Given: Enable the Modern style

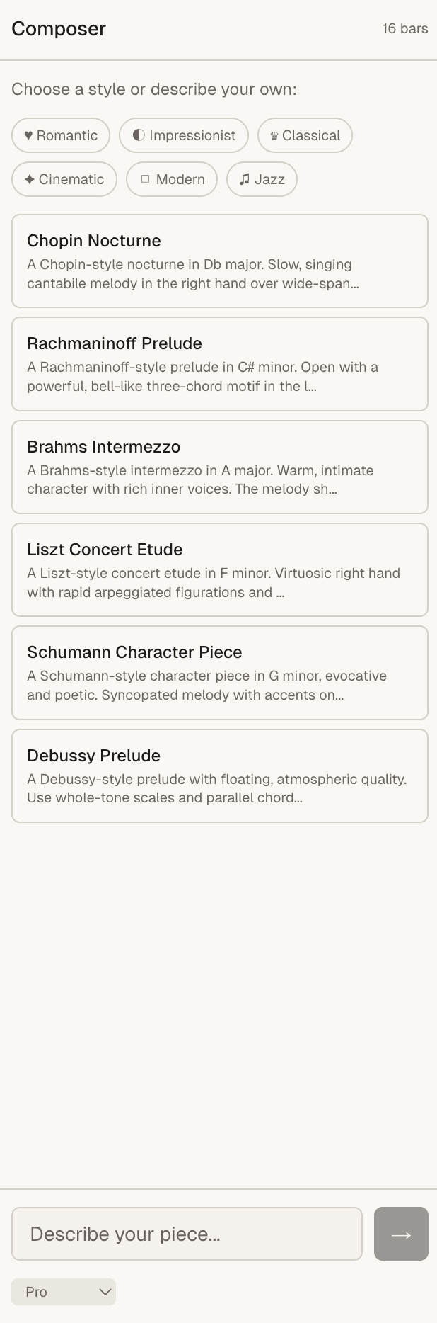Looking at the screenshot, I should [171, 179].
